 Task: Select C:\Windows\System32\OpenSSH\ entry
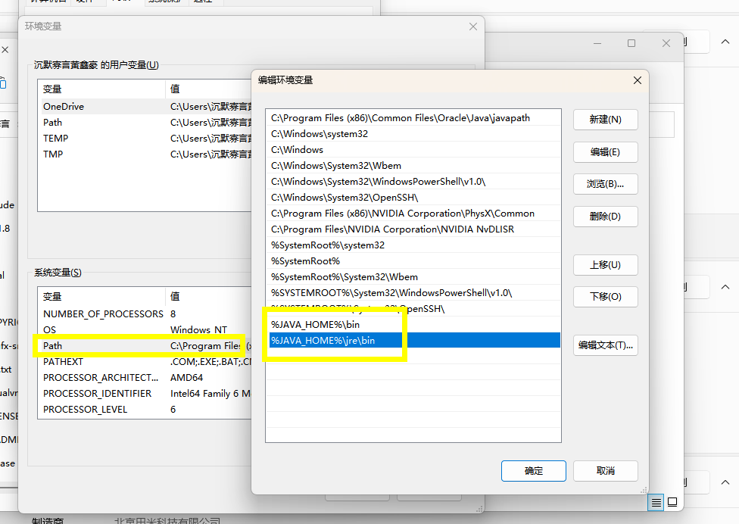coord(413,198)
